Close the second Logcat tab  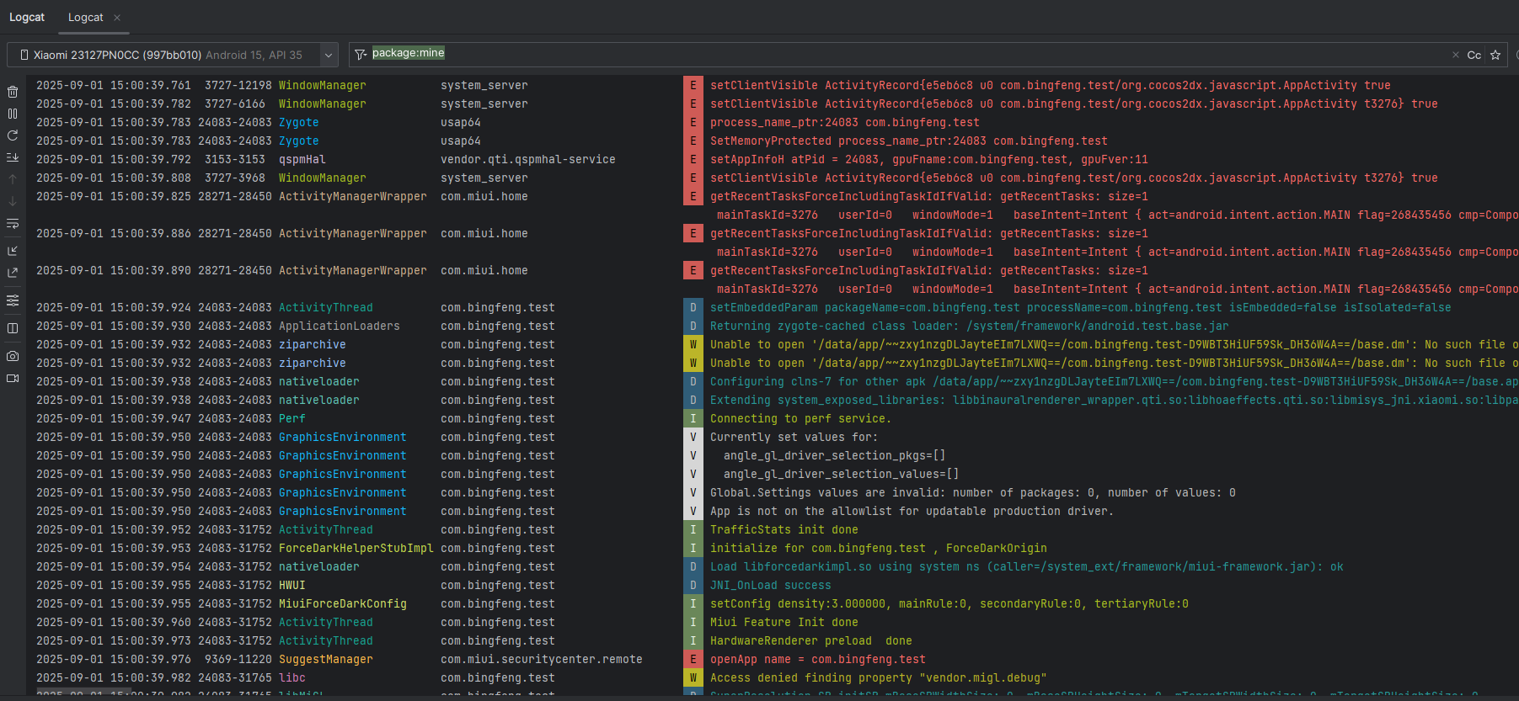tap(117, 18)
